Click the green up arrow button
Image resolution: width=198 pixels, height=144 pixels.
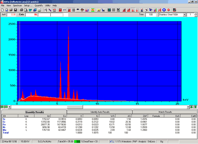195,107
